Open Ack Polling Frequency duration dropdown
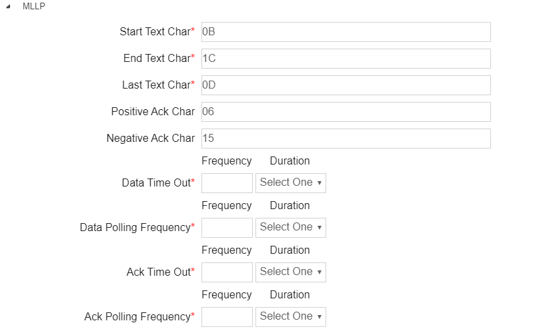 (x=291, y=317)
